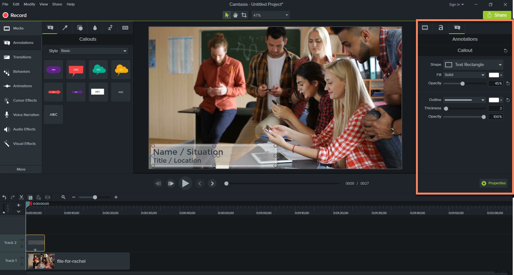Toggle visibility of Track 2

(x=22, y=240)
